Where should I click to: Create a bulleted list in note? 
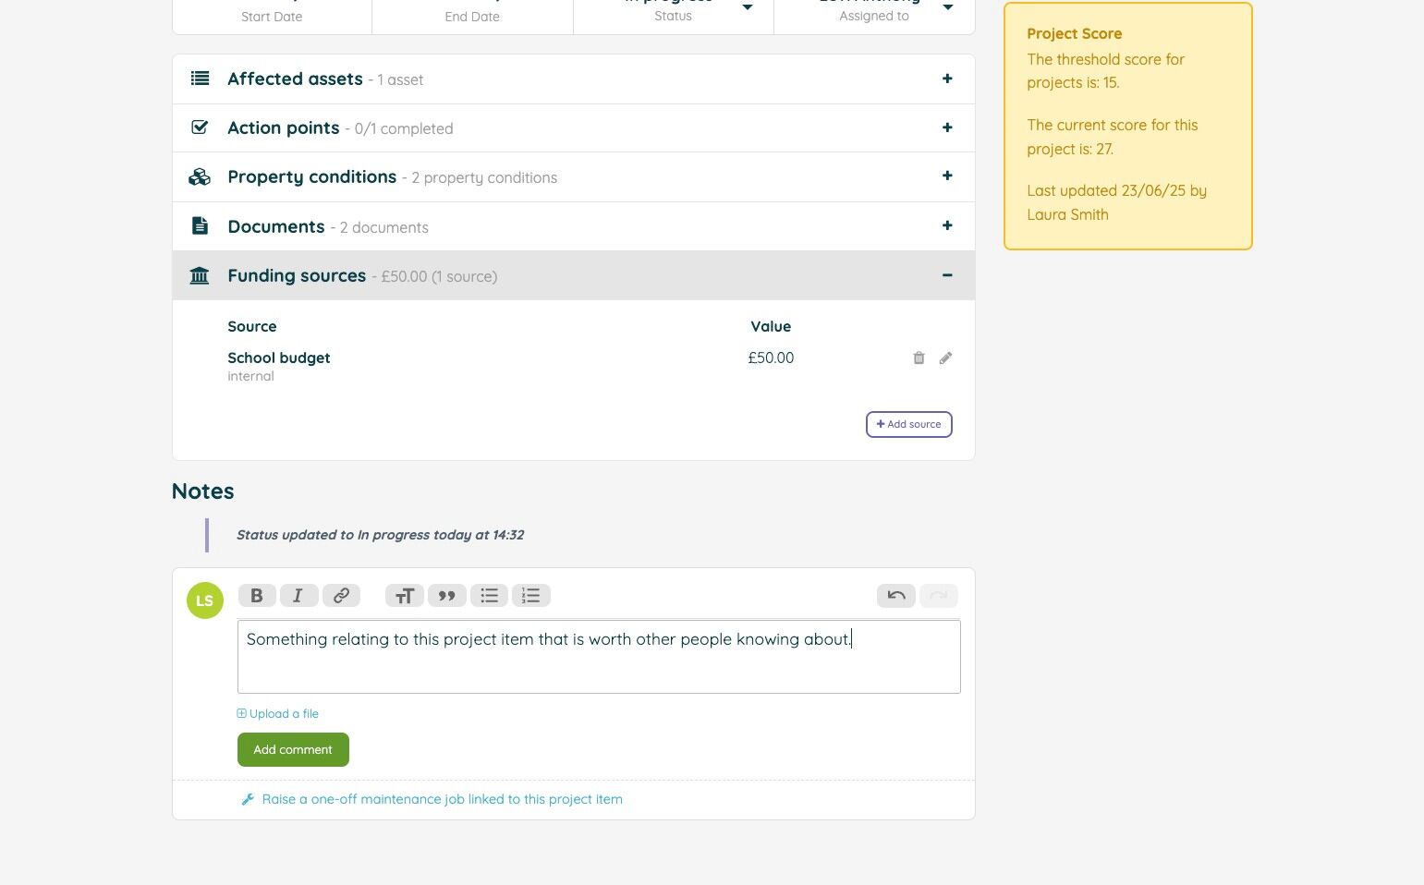[x=489, y=596]
